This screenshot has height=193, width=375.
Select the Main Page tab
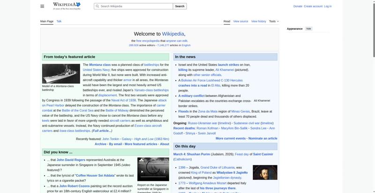[x=47, y=21]
